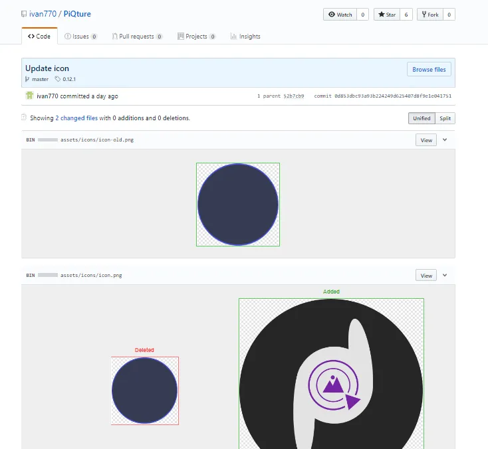This screenshot has height=449, width=488.
Task: Click the Pull requests tab icon
Action: pyautogui.click(x=114, y=36)
